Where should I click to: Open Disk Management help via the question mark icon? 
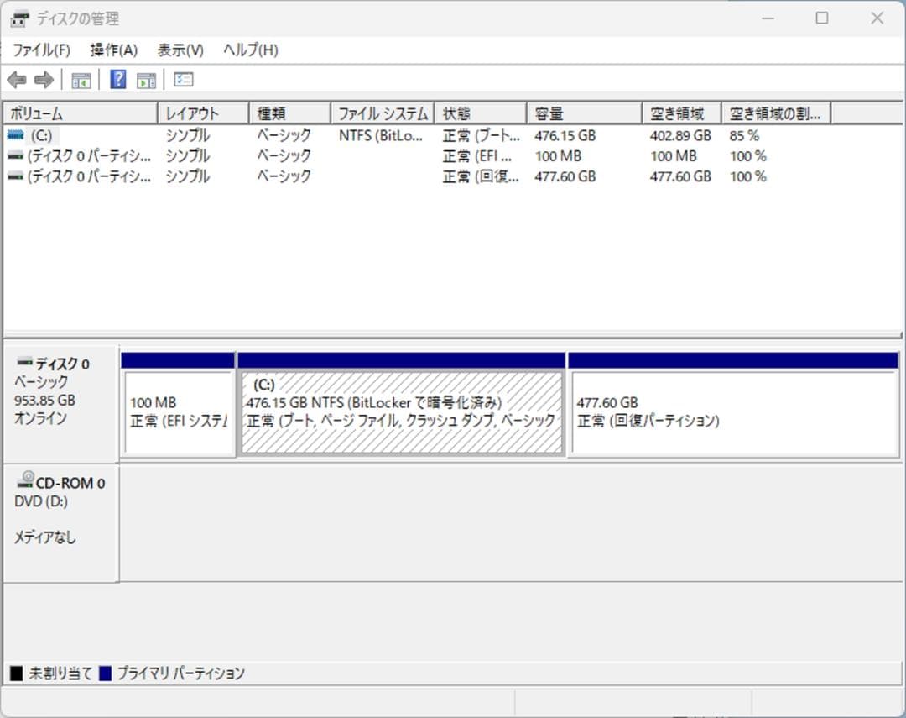coord(118,80)
